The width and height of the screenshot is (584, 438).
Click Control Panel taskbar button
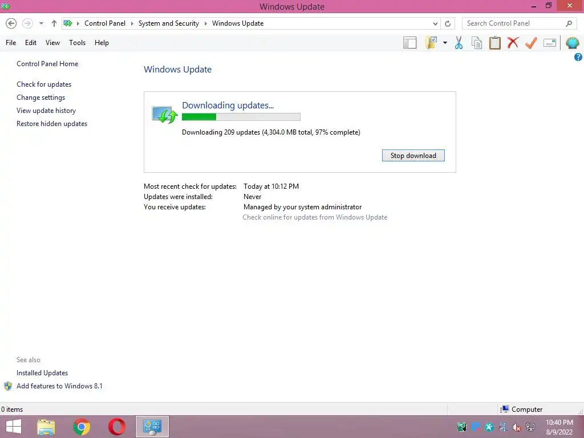(152, 427)
